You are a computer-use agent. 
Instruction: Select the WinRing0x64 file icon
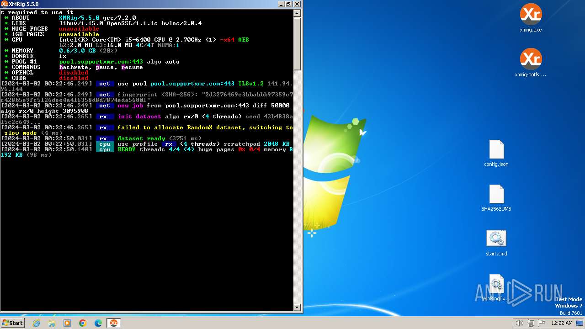pos(496,287)
